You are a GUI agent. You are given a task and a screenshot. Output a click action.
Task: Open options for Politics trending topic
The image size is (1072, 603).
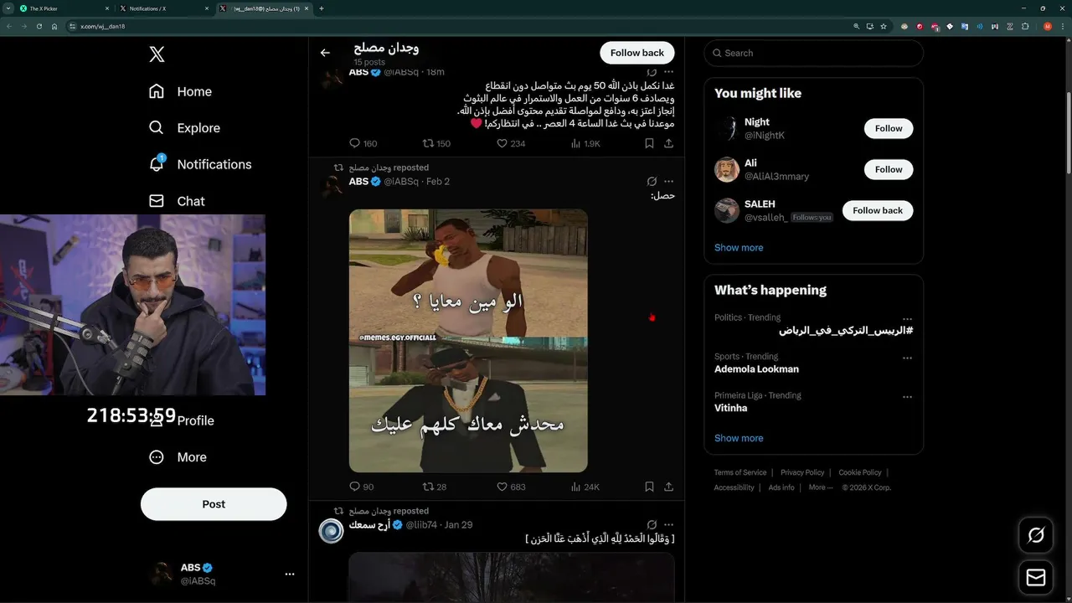tap(907, 320)
